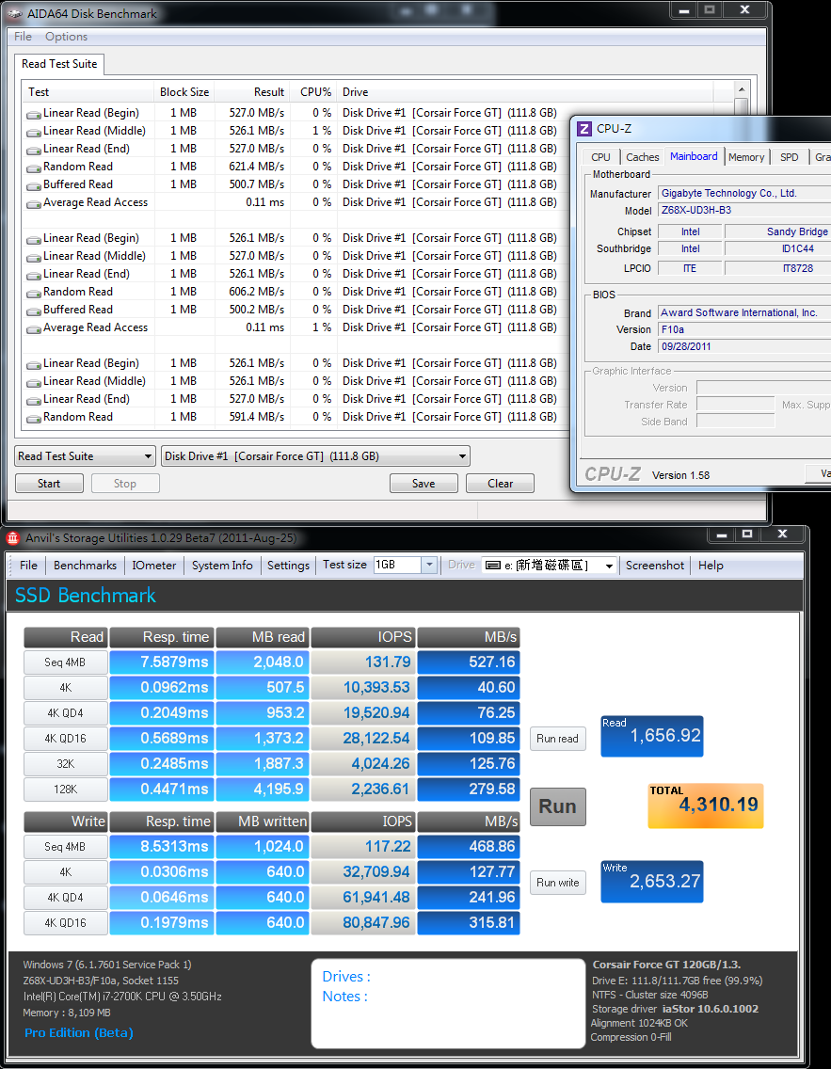Click the drive icon in Anvil's Drive selector
This screenshot has width=831, height=1069.
492,566
